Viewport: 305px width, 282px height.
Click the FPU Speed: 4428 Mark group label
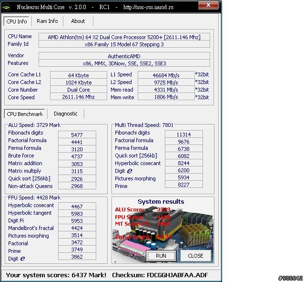point(34,198)
